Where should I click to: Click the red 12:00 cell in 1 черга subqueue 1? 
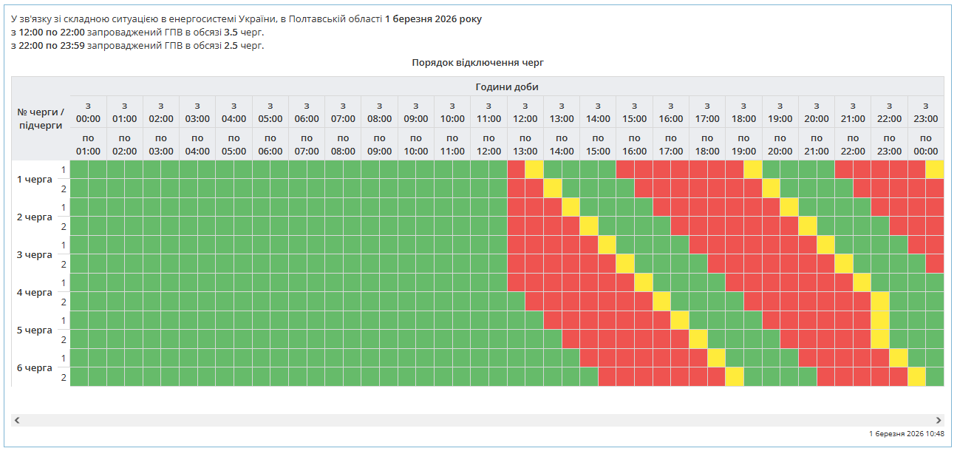click(x=516, y=169)
